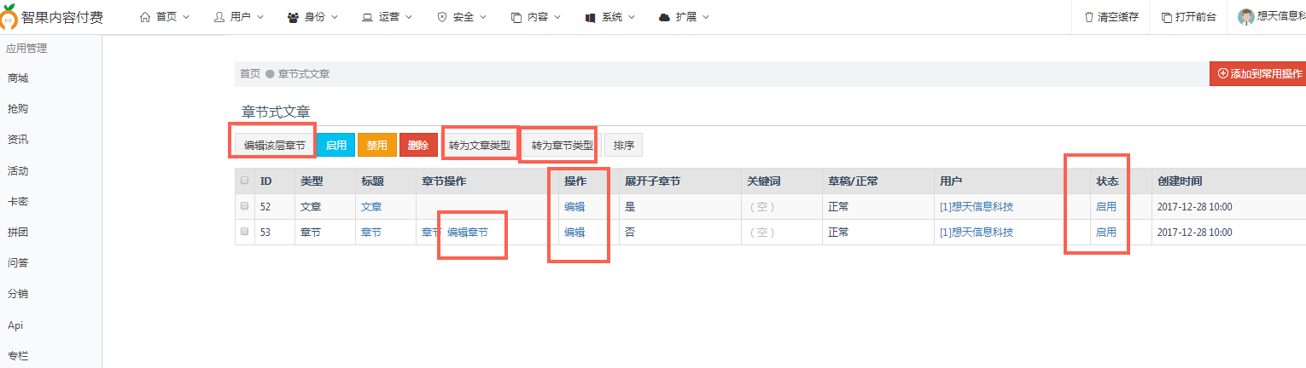Click the orange logo icon of 智果内容付费
Screen dimensions: 1306x368
click(x=9, y=16)
